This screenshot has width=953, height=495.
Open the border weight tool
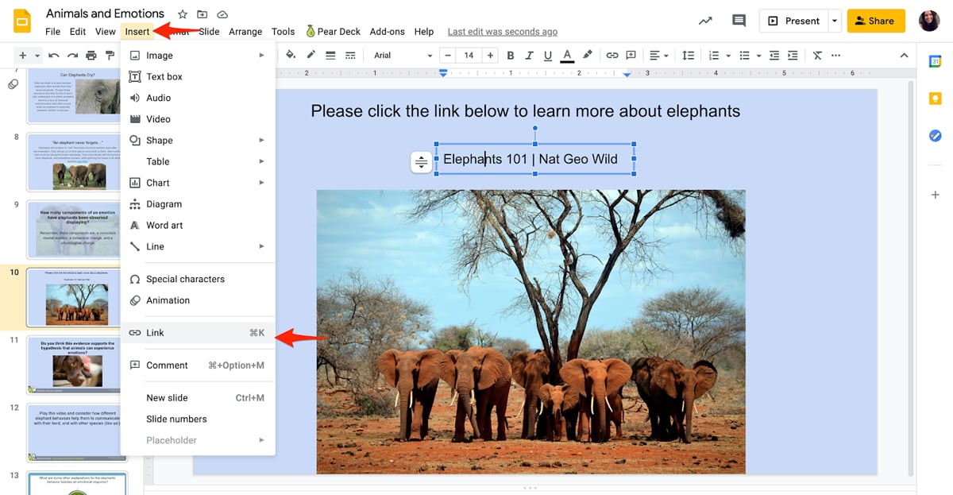330,56
